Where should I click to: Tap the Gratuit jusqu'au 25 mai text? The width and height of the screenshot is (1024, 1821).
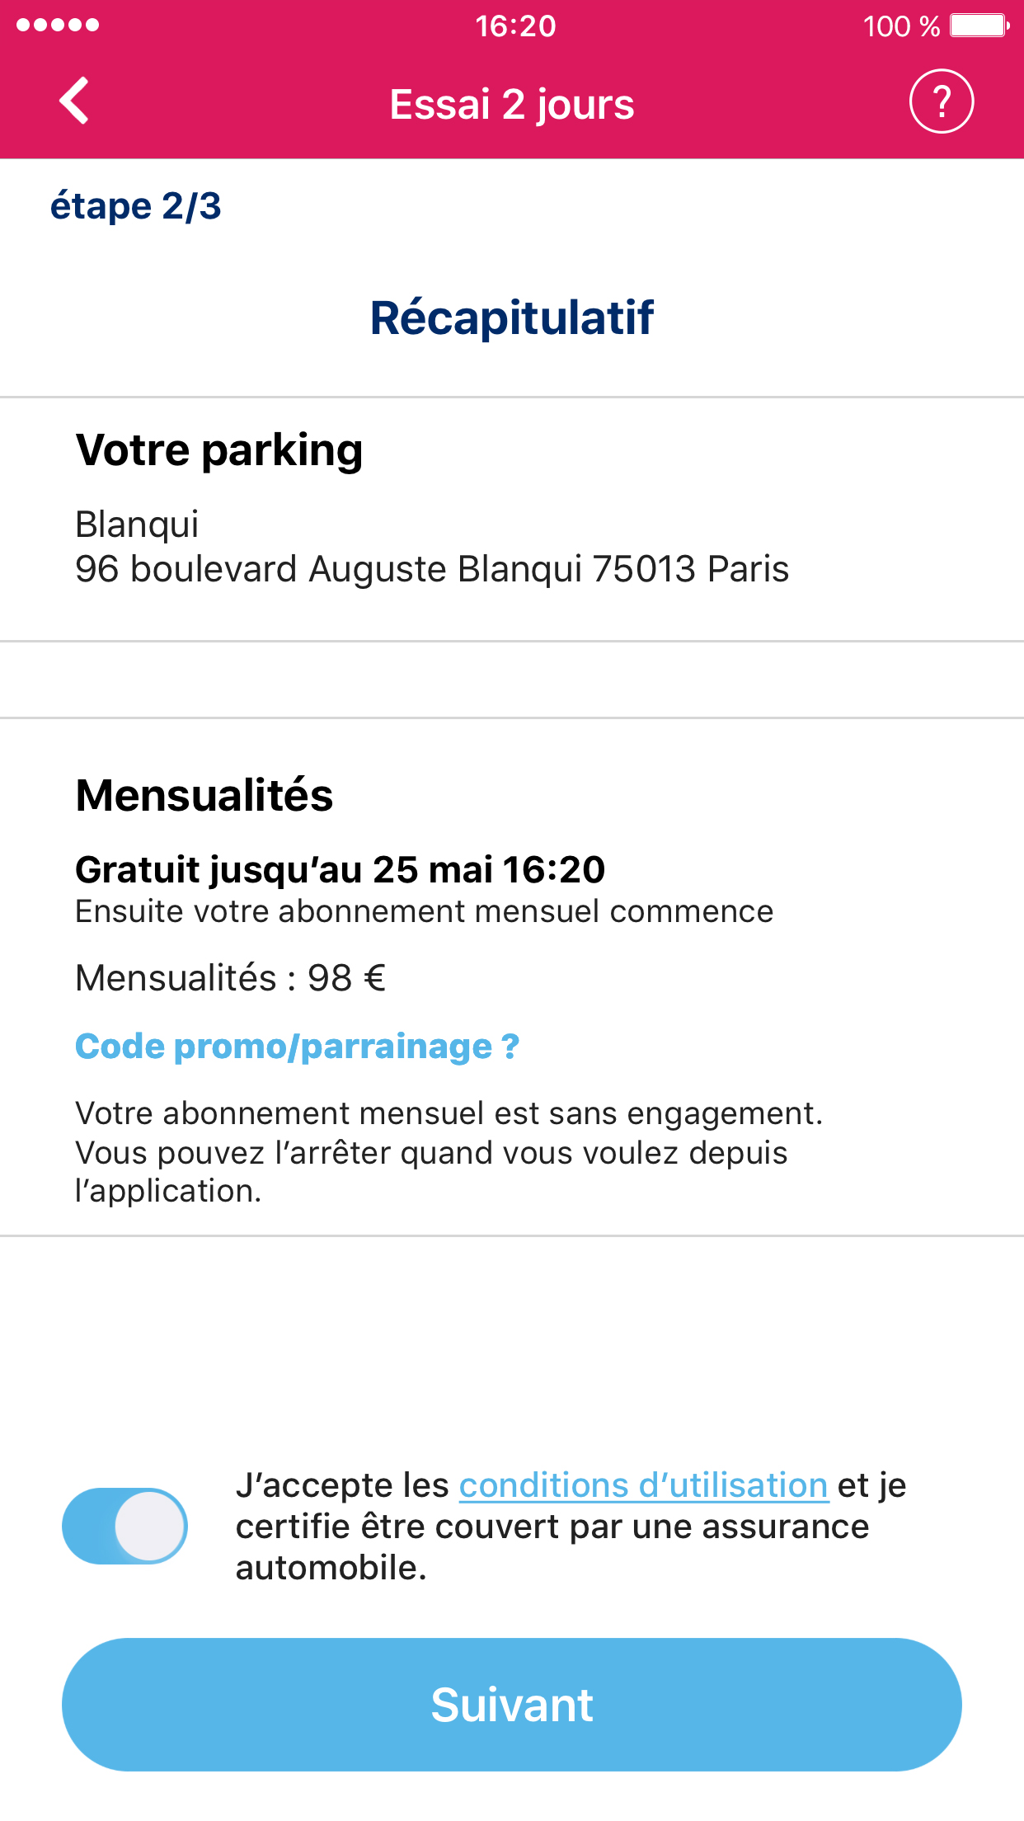tap(341, 870)
